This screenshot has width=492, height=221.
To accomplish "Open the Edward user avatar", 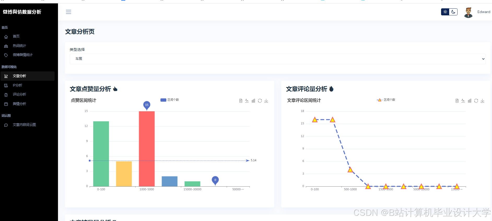I will [468, 12].
